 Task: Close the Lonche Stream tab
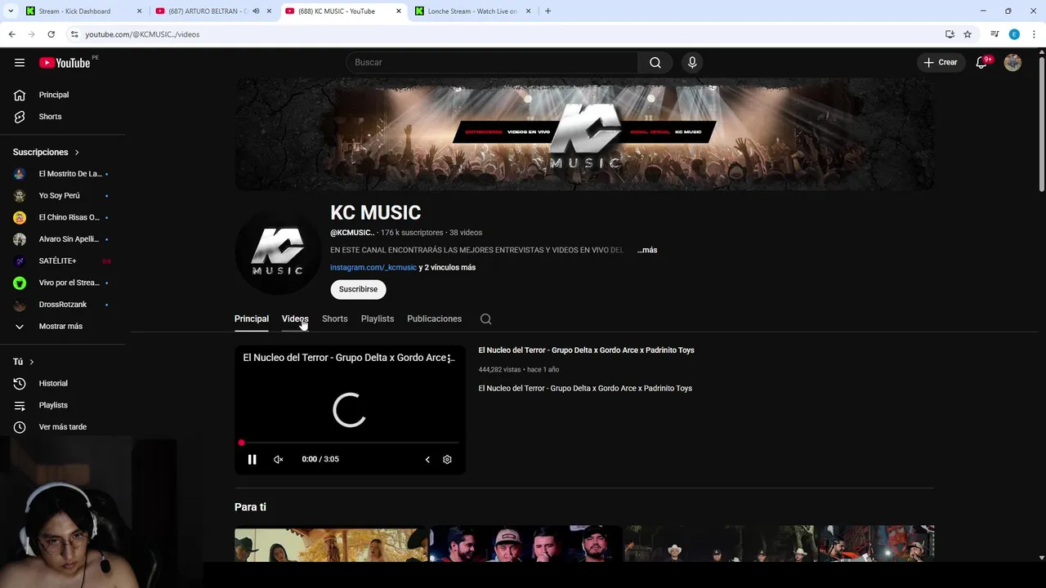click(529, 11)
